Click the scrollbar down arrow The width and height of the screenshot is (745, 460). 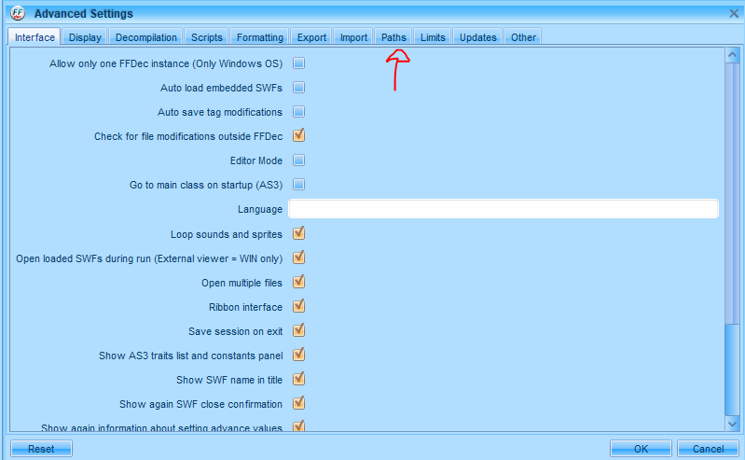click(x=732, y=424)
